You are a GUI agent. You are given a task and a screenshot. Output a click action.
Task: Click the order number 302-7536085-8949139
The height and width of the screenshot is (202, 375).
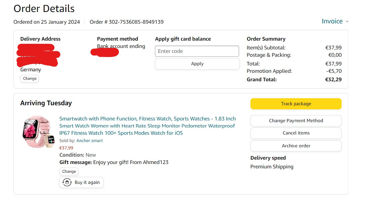136,22
